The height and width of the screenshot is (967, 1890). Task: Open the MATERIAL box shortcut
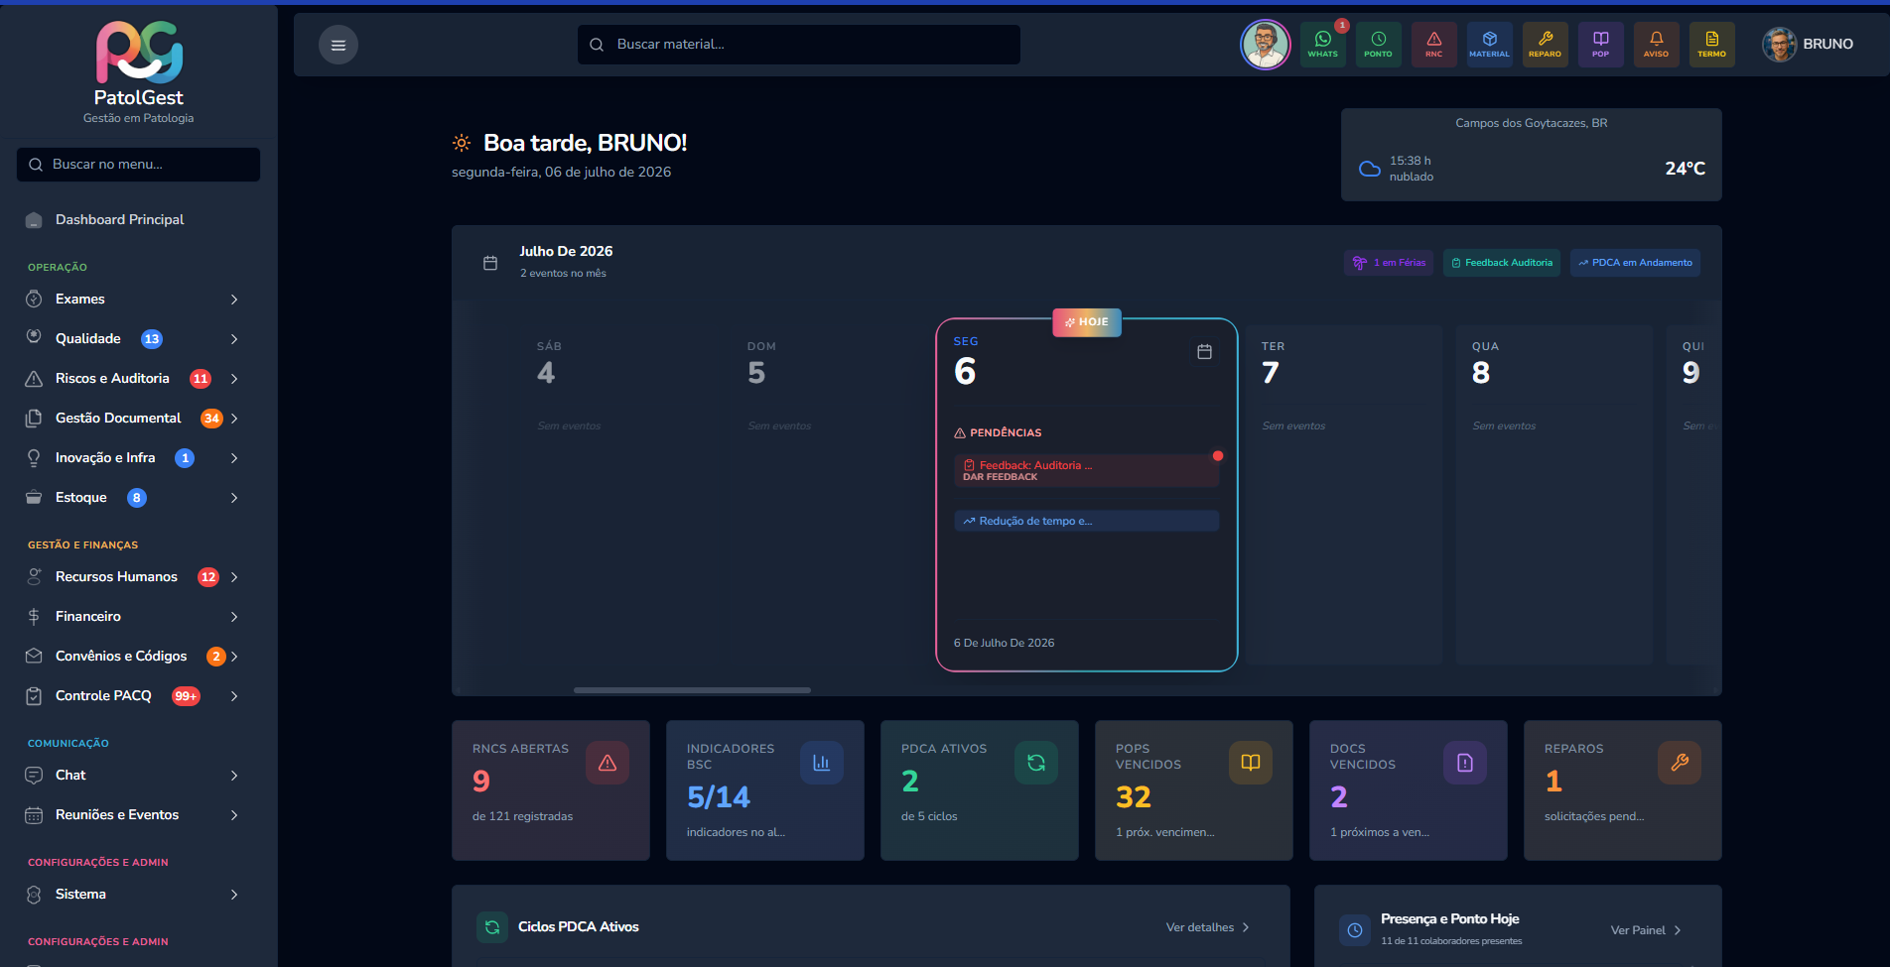(x=1489, y=45)
